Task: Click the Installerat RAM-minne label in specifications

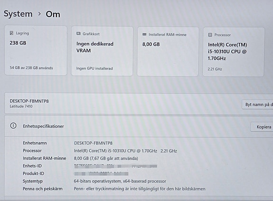Action: point(45,158)
